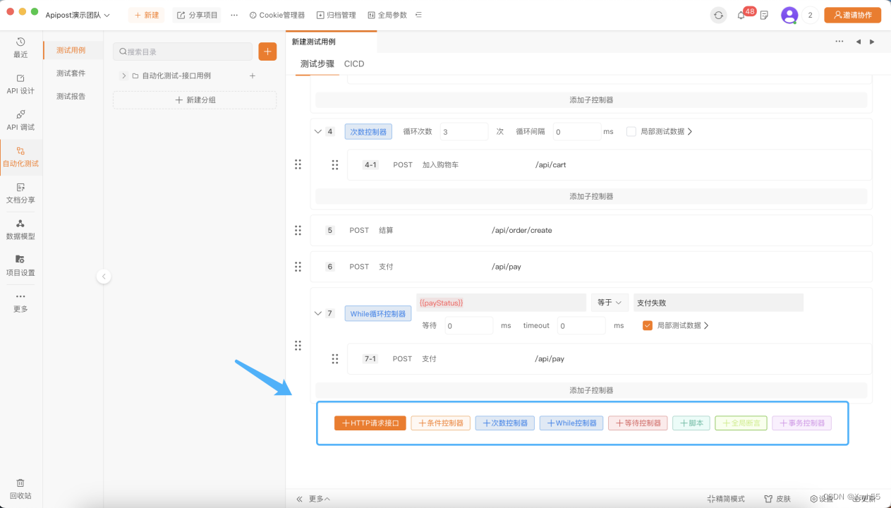Image resolution: width=891 pixels, height=508 pixels.
Task: Open 更多 in the left sidebar
Action: click(x=20, y=302)
